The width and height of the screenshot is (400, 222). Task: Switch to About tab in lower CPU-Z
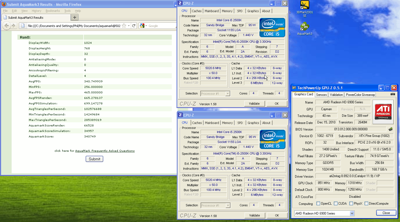266,123
